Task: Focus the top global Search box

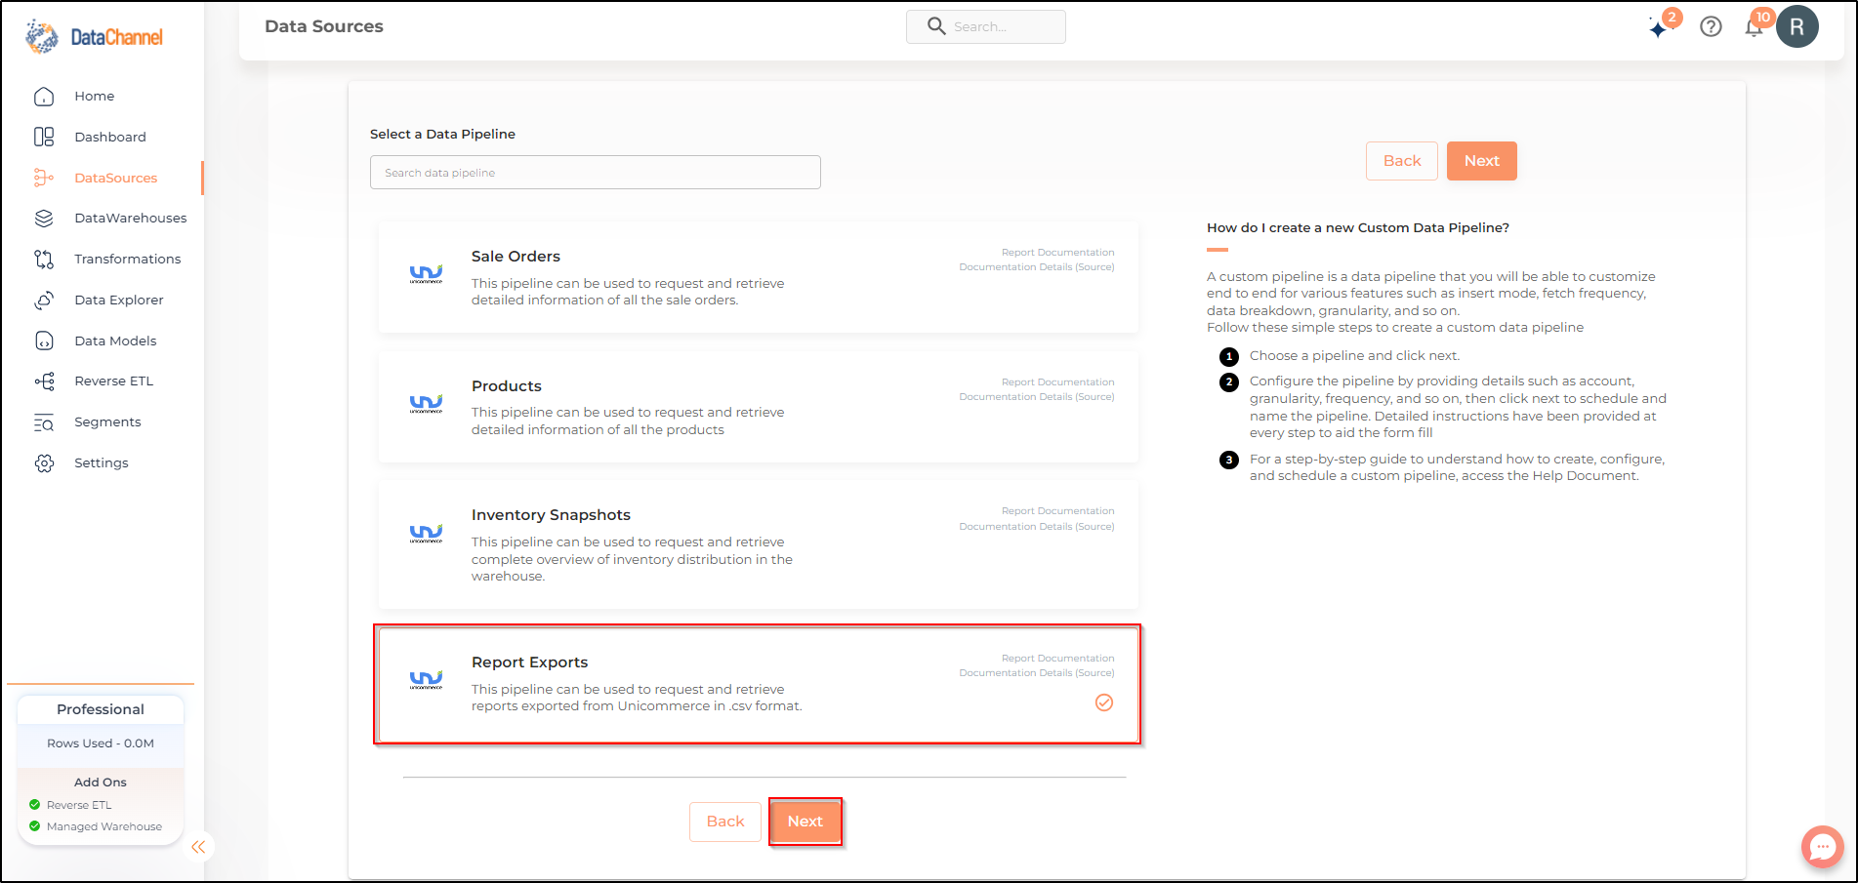Action: [x=986, y=27]
